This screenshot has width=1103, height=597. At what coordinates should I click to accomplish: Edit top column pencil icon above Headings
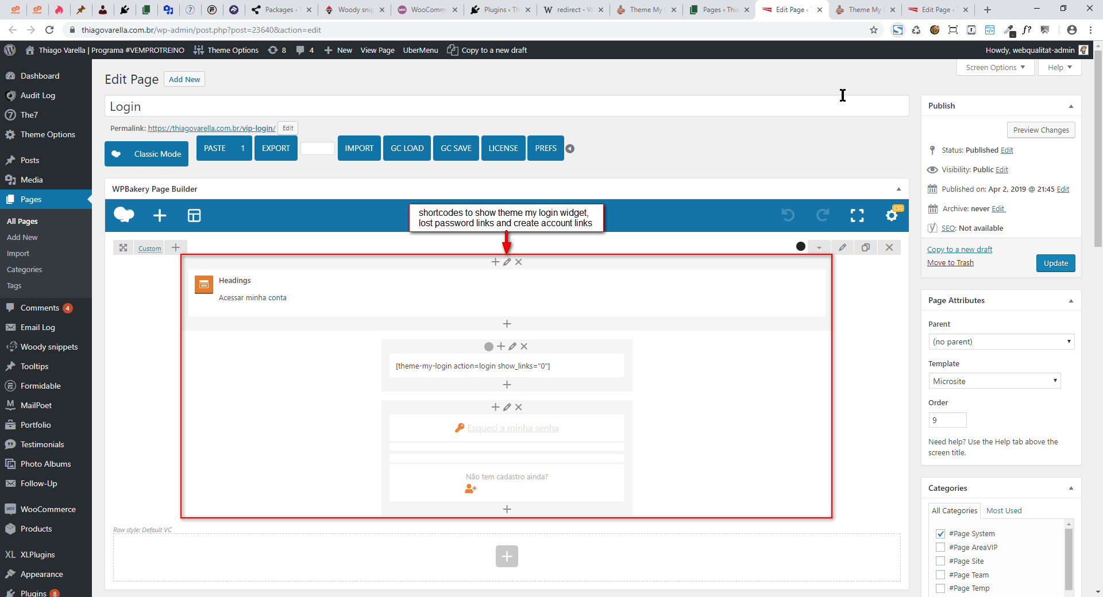pyautogui.click(x=507, y=262)
